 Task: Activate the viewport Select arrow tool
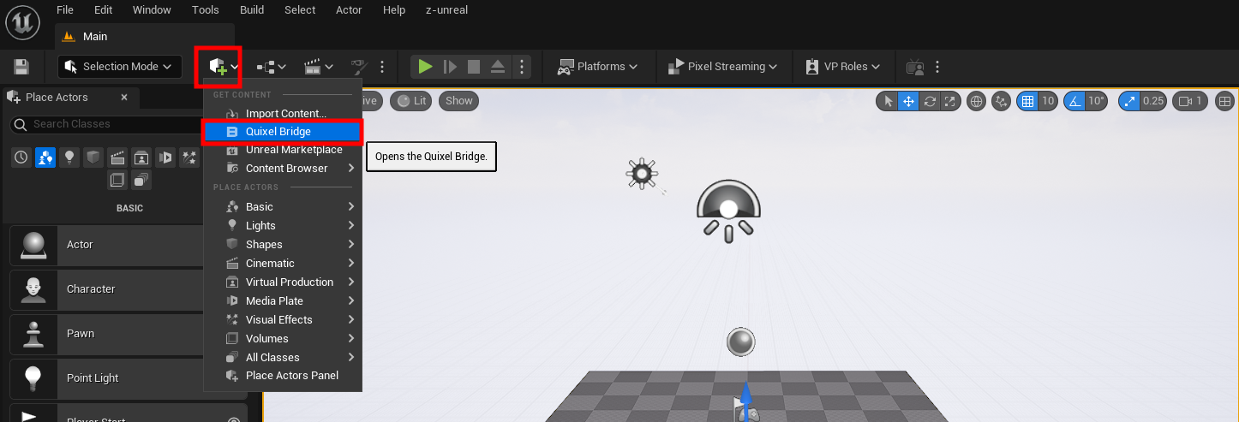coord(888,101)
